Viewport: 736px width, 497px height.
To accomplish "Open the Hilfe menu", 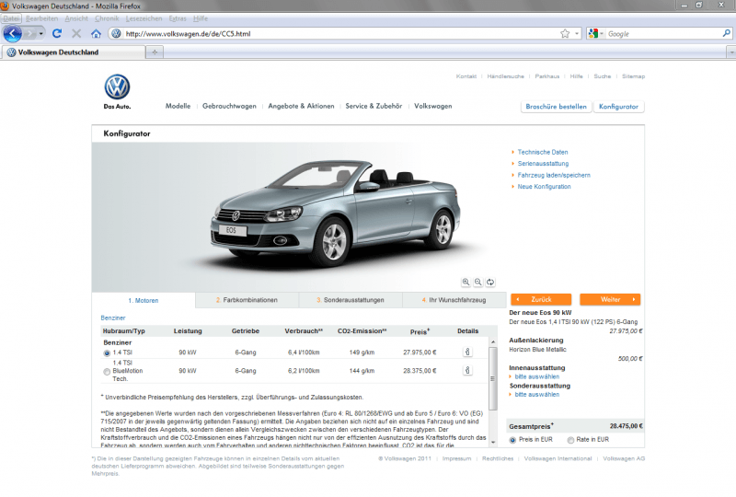I will [x=201, y=18].
